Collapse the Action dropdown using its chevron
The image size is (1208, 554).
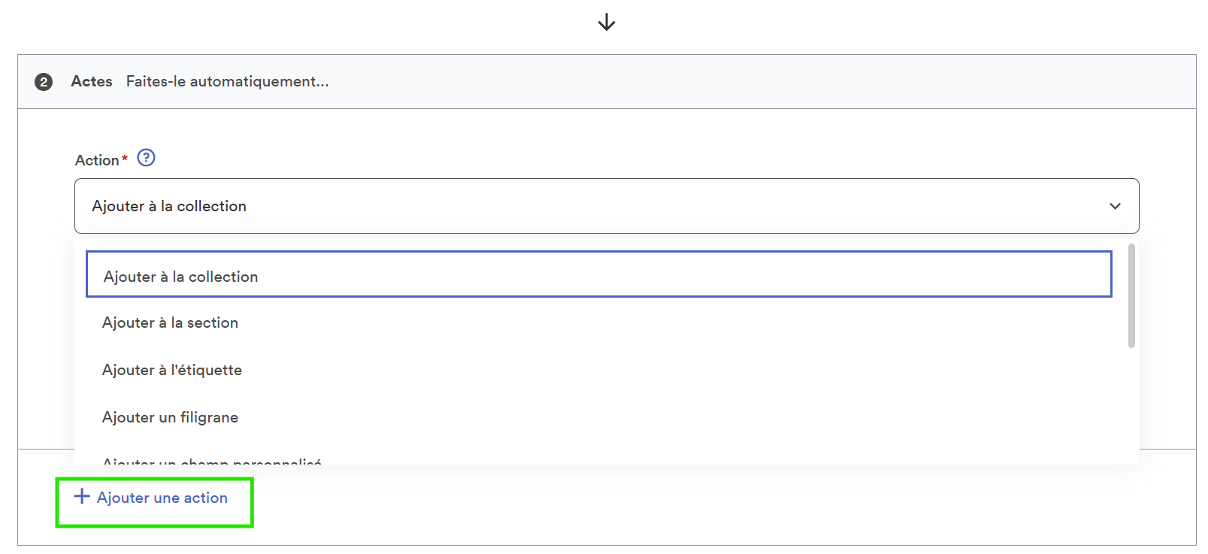point(1115,206)
